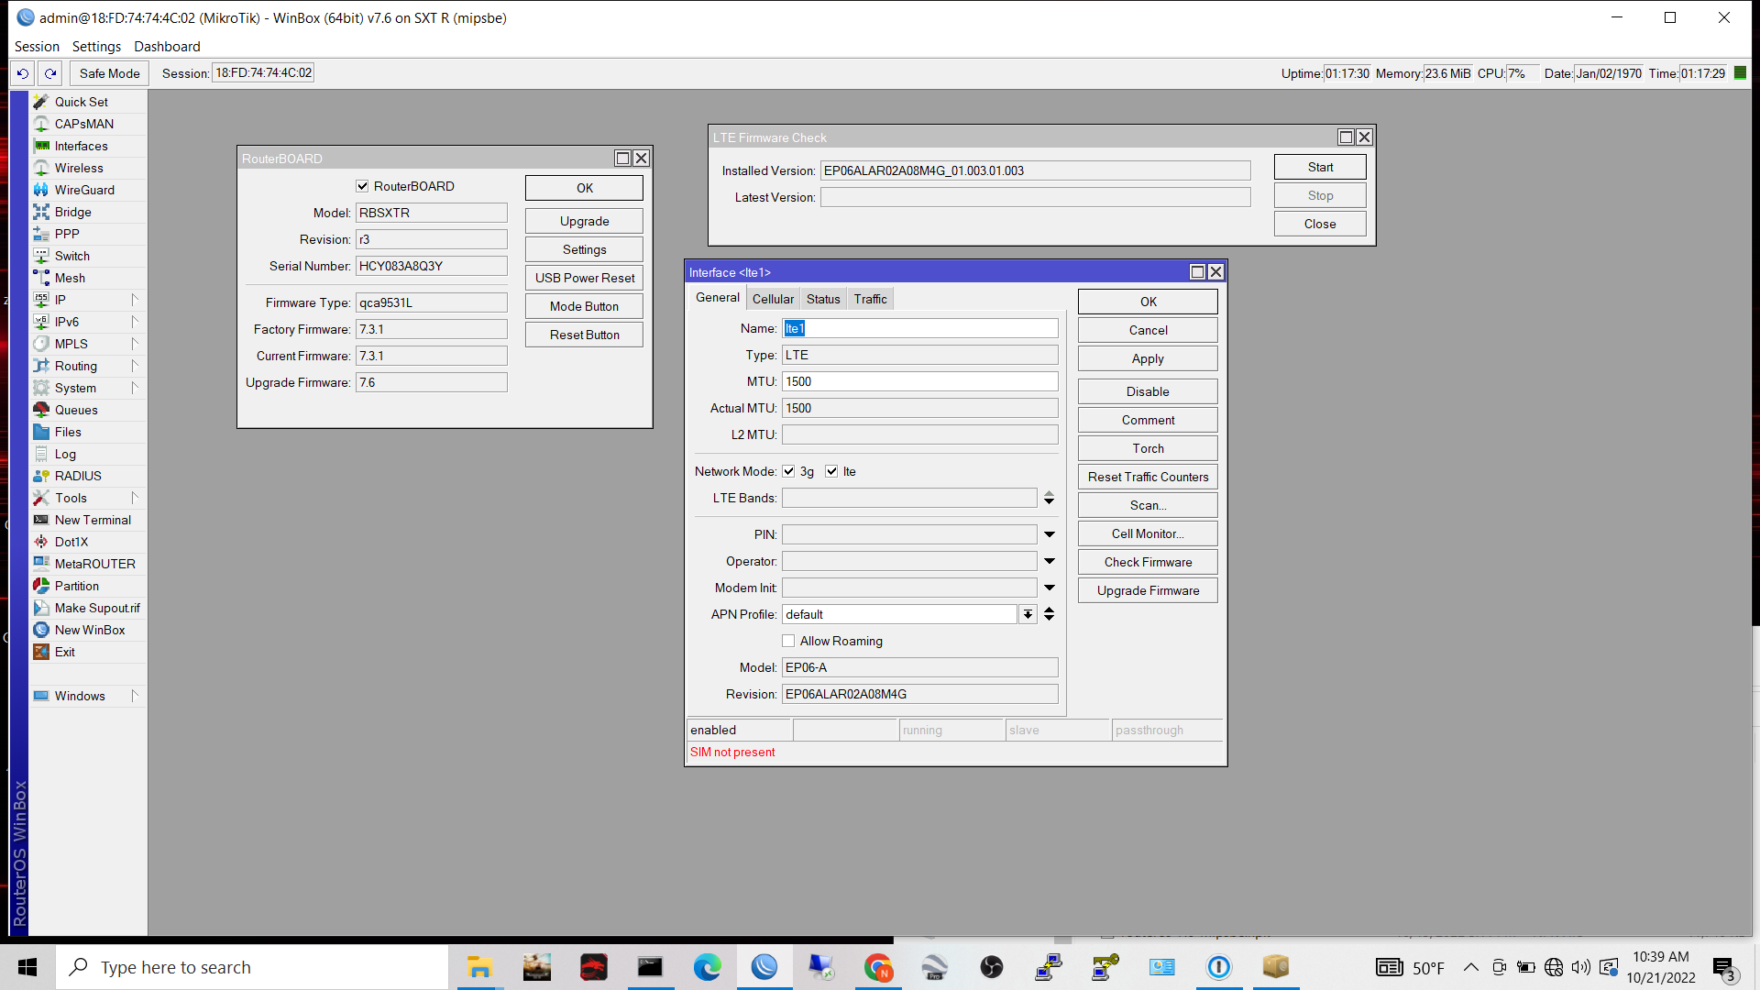Enable Allow Roaming
The image size is (1760, 990).
coord(788,641)
